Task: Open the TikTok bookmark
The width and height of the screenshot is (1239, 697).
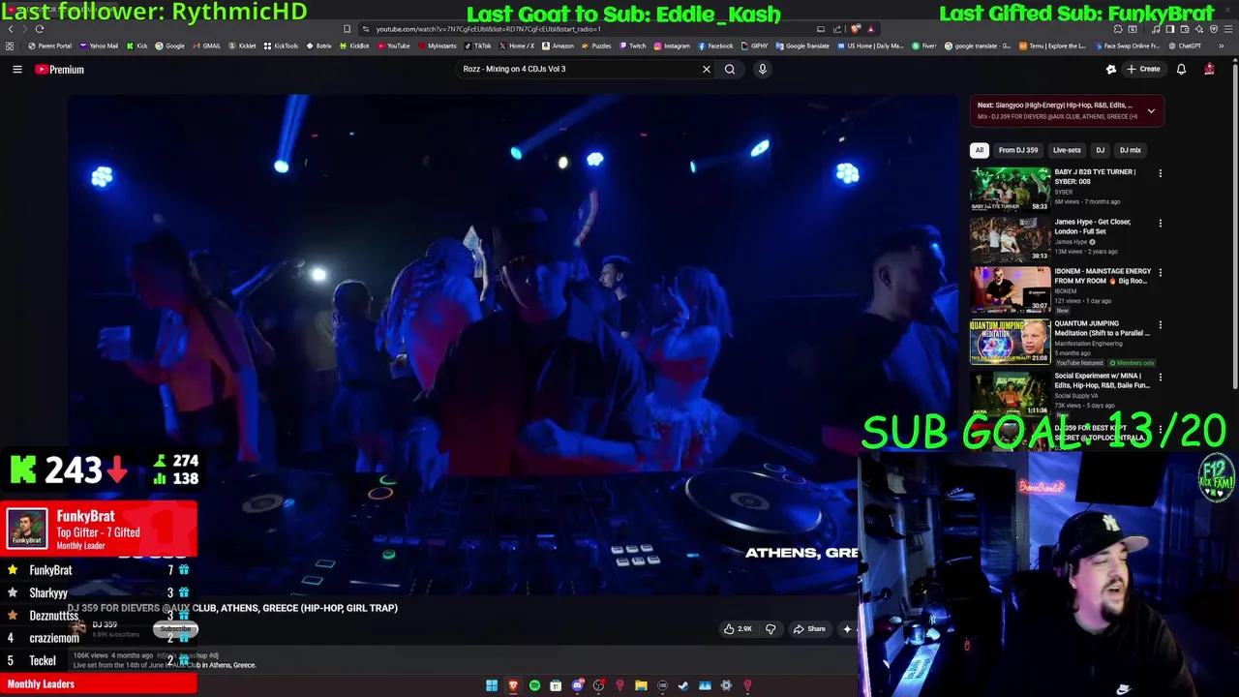Action: tap(478, 45)
